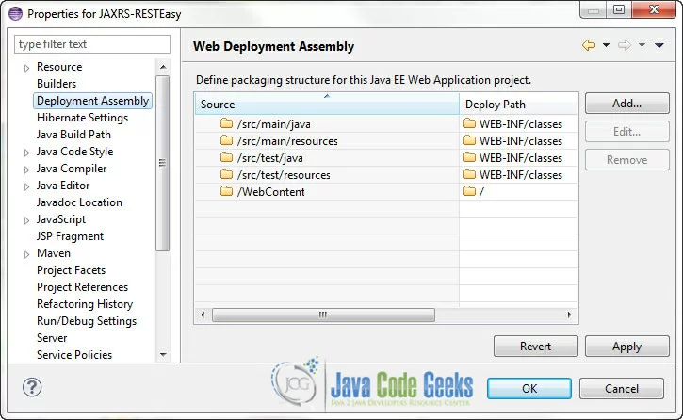
Task: Open Javadoc Location page
Action: click(79, 202)
